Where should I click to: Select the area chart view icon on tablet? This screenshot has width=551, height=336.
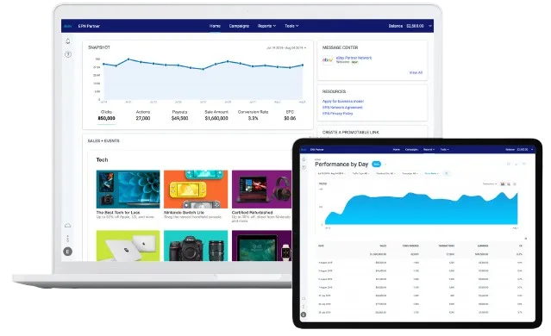tap(503, 184)
